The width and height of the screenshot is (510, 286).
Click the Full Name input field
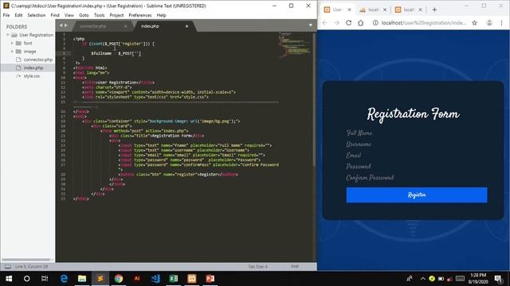coord(417,133)
